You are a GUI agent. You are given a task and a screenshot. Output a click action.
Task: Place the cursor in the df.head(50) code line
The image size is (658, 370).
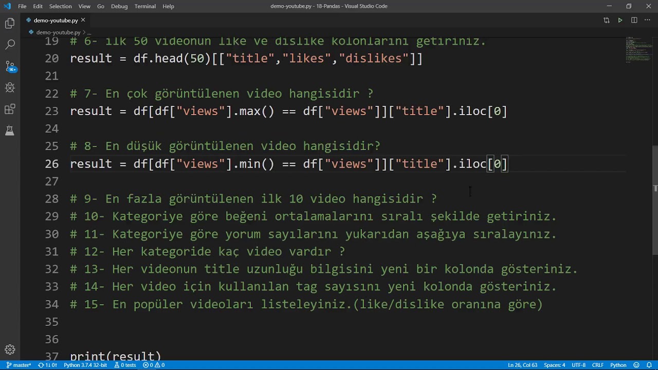(246, 59)
